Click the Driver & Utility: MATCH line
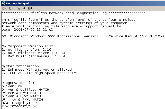The width and height of the screenshot is (165, 109). click(x=25, y=89)
